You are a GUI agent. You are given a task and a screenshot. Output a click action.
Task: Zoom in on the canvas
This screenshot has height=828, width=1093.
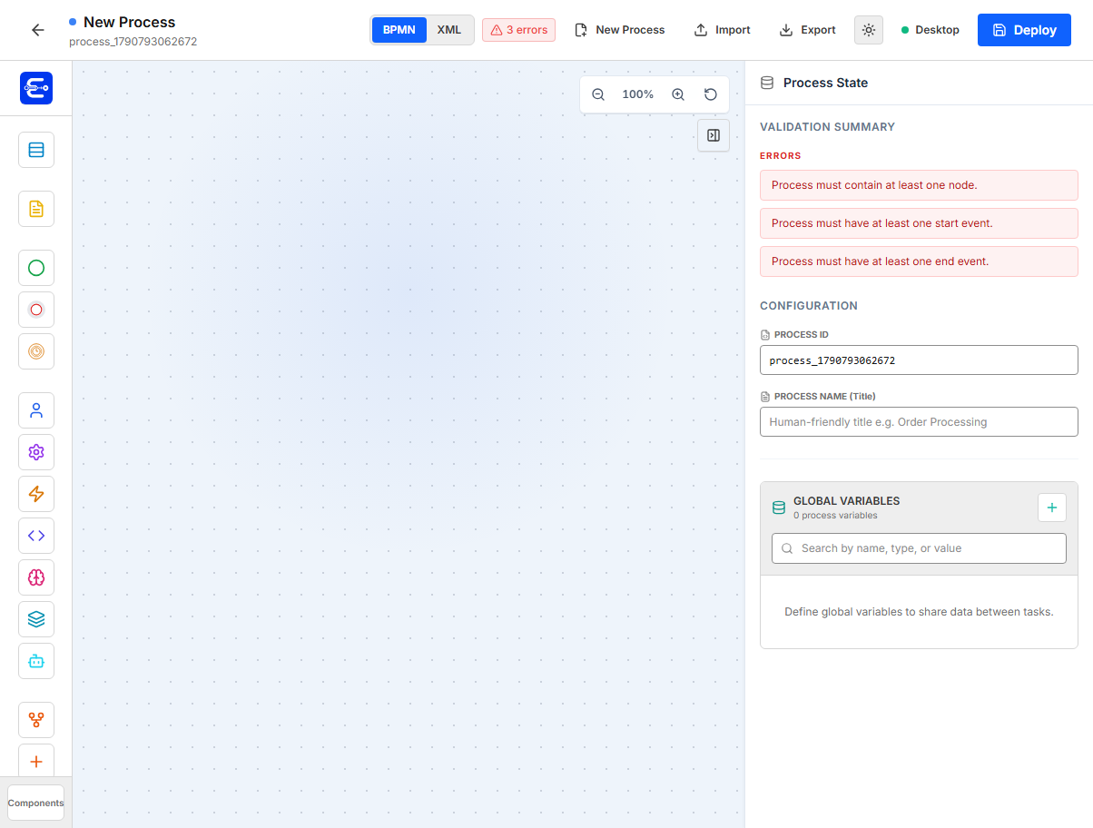(678, 94)
